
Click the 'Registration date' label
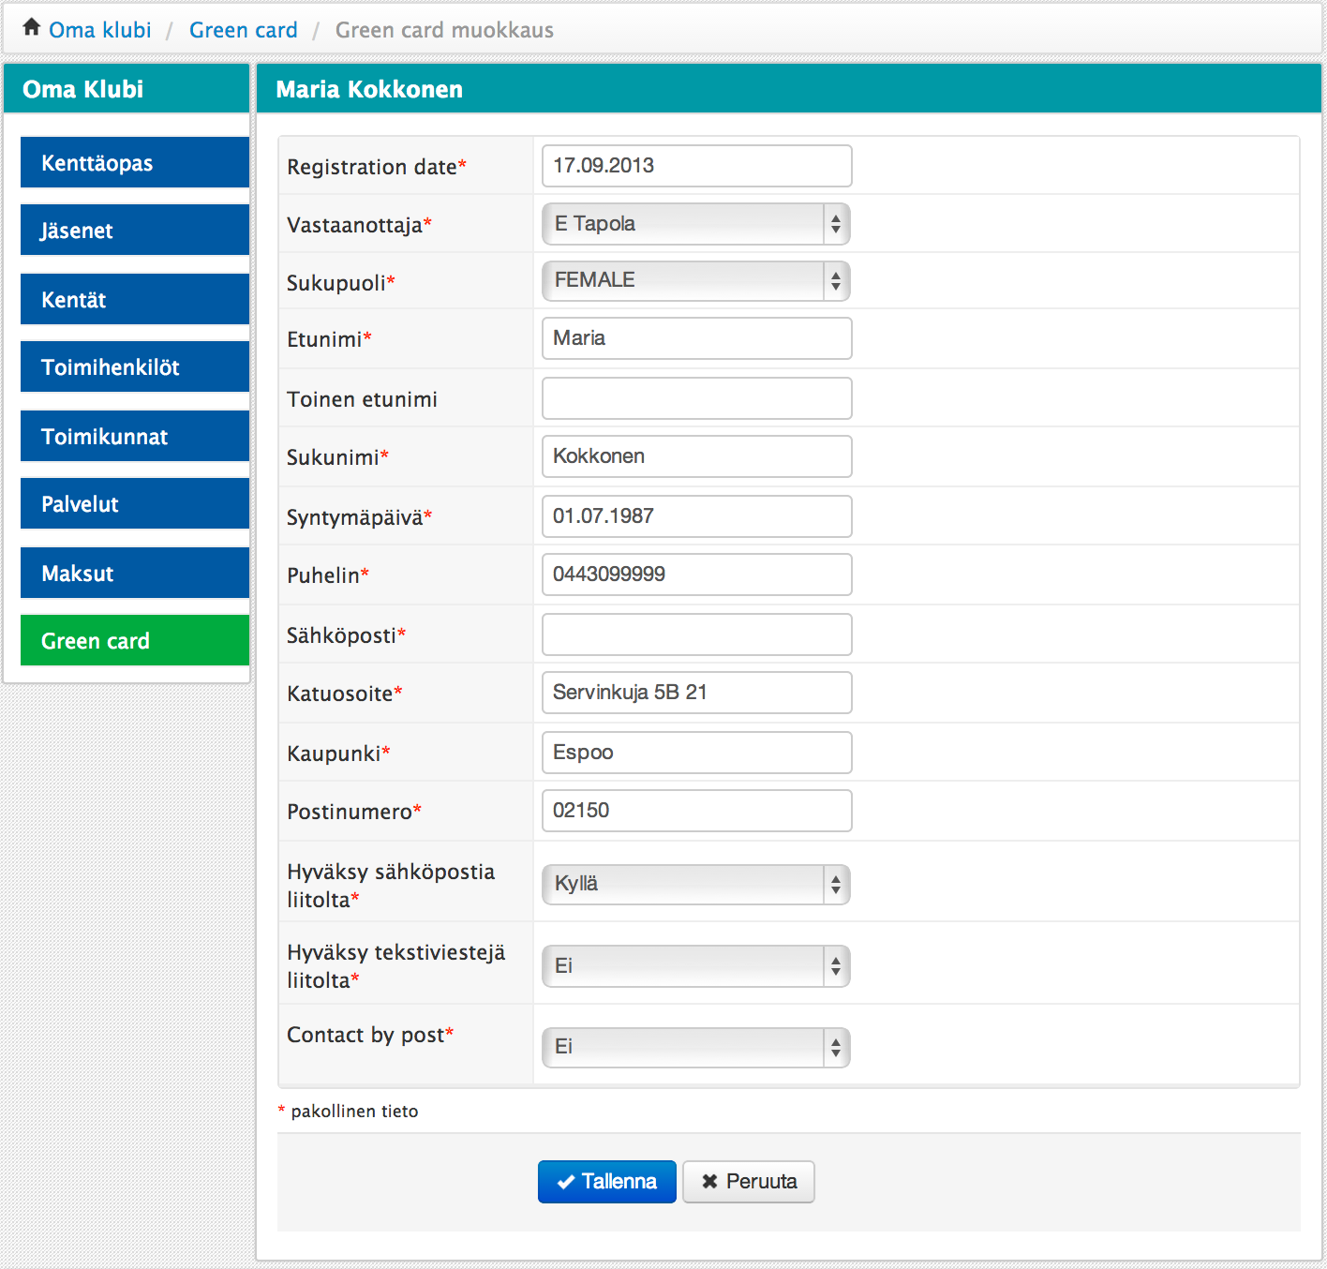[x=372, y=167]
